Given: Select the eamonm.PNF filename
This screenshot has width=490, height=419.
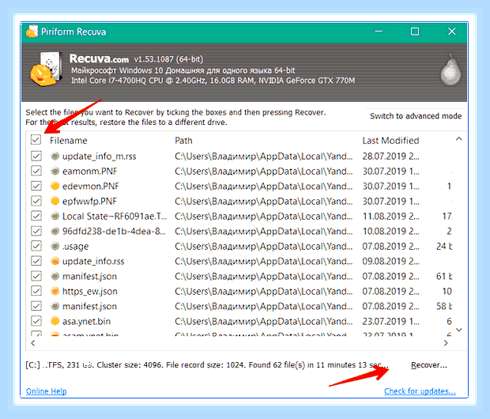Looking at the screenshot, I should 89,171.
